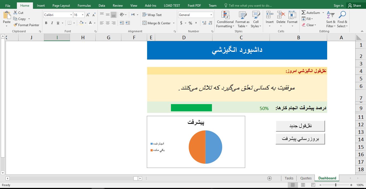Open Conditional Formatting
Image resolution: width=366 pixels, height=189 pixels.
(225, 19)
